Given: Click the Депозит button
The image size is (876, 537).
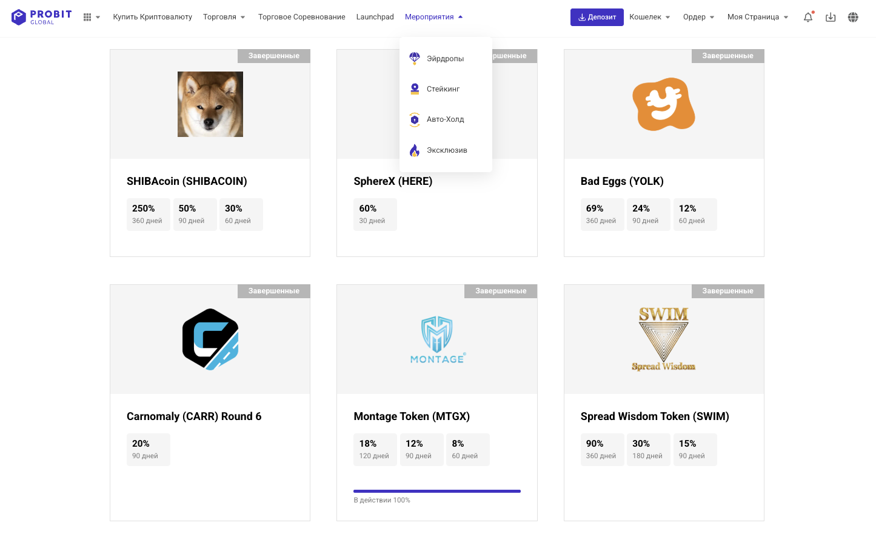Looking at the screenshot, I should point(597,17).
